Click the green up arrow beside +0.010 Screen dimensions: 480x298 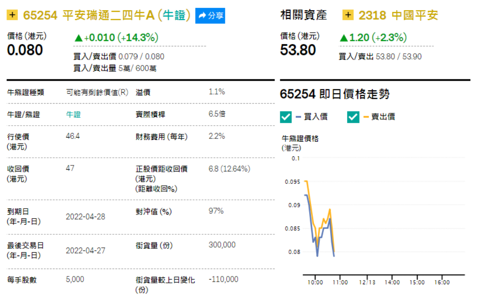[79, 38]
